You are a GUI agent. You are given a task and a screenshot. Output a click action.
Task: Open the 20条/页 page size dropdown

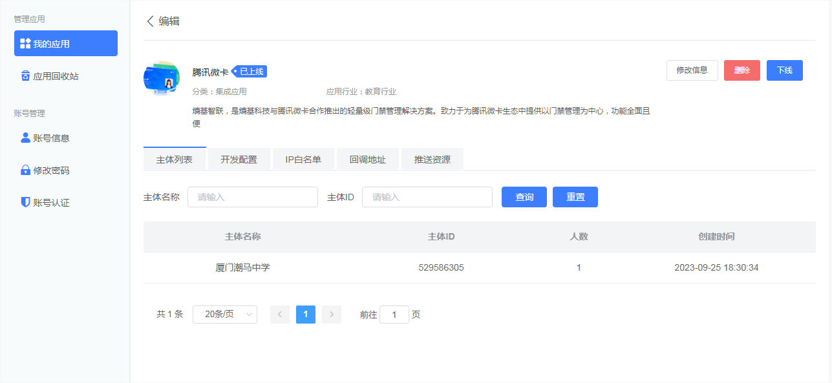pyautogui.click(x=224, y=314)
